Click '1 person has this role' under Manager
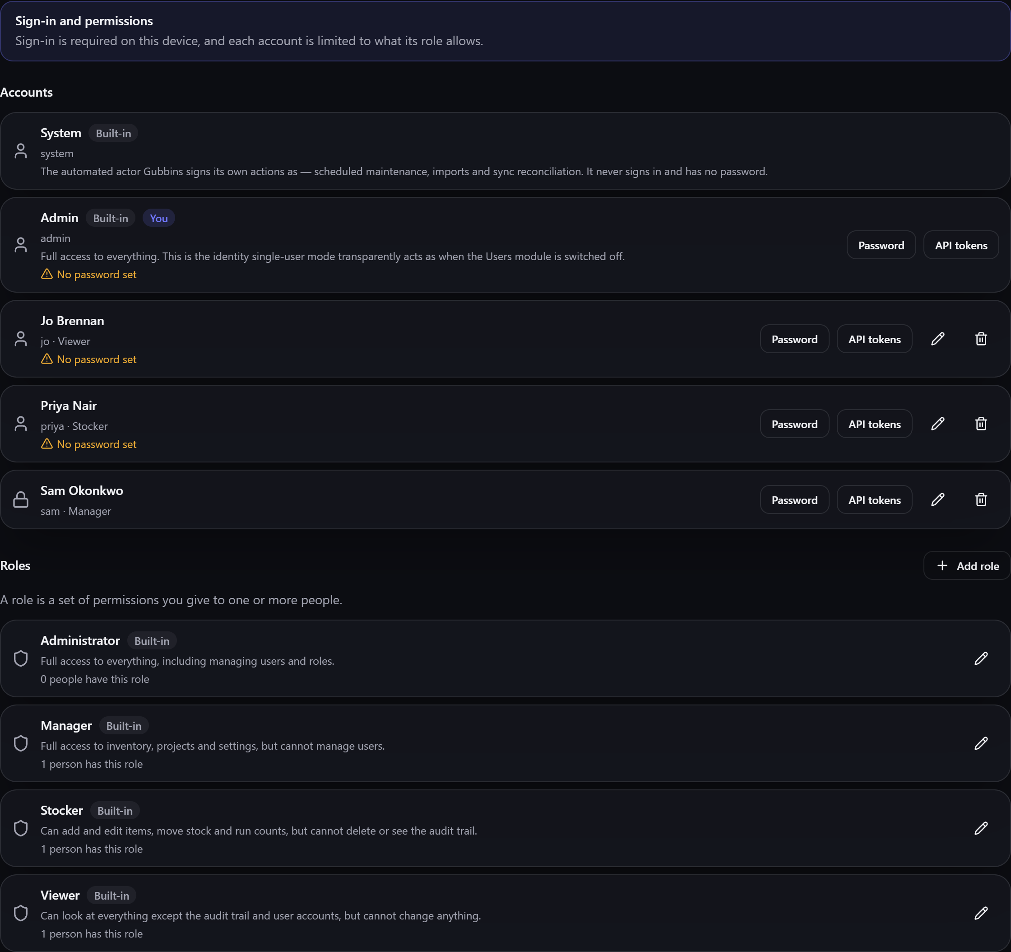The height and width of the screenshot is (952, 1011). pos(92,764)
